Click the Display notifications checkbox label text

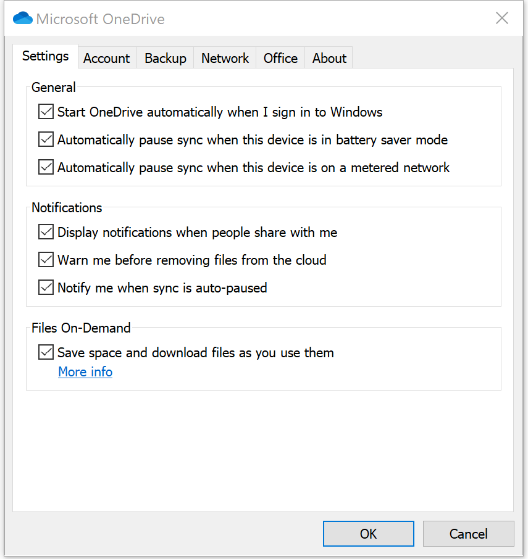click(197, 233)
